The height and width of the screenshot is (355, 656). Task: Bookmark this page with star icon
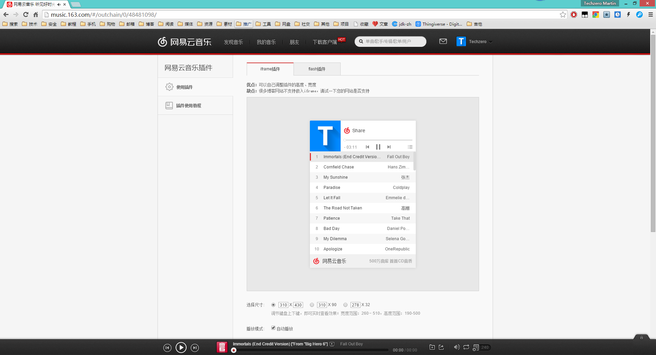point(563,15)
